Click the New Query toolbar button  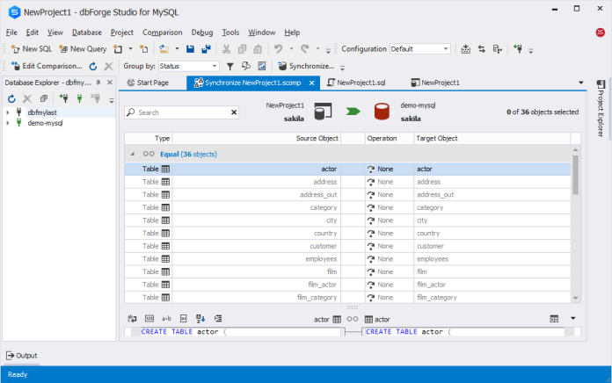[83, 49]
